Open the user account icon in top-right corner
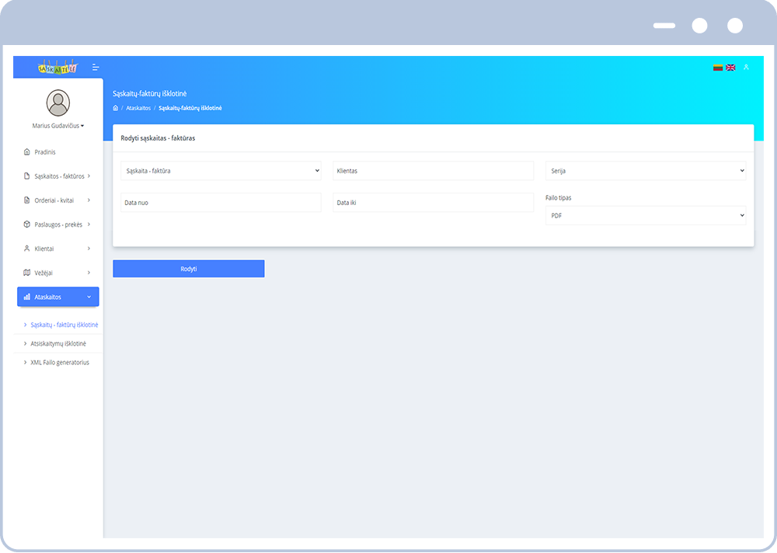 (x=746, y=68)
